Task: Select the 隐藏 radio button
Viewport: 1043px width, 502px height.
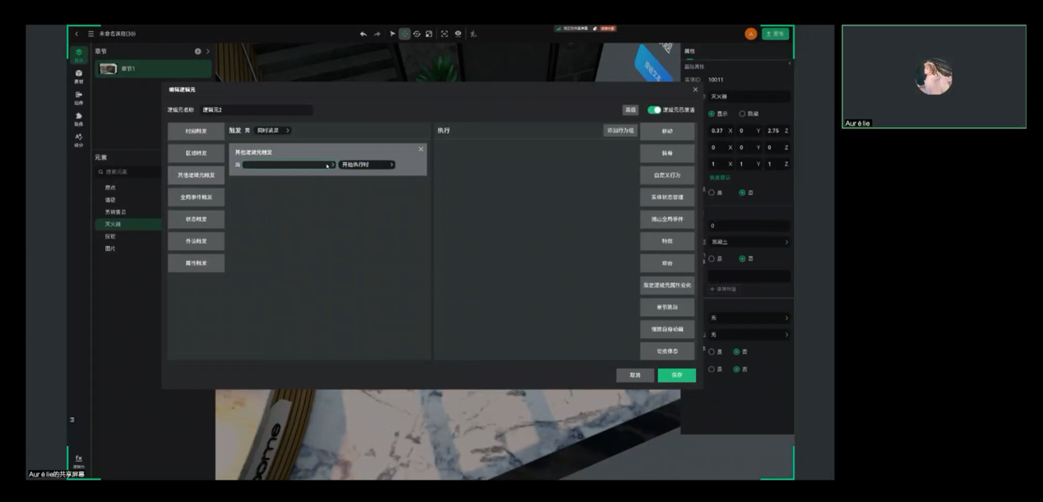Action: (743, 114)
